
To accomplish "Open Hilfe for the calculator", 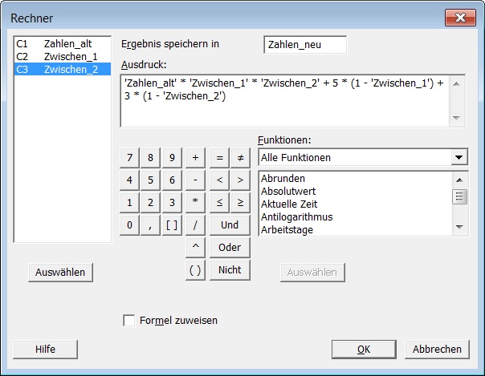I will coord(46,350).
